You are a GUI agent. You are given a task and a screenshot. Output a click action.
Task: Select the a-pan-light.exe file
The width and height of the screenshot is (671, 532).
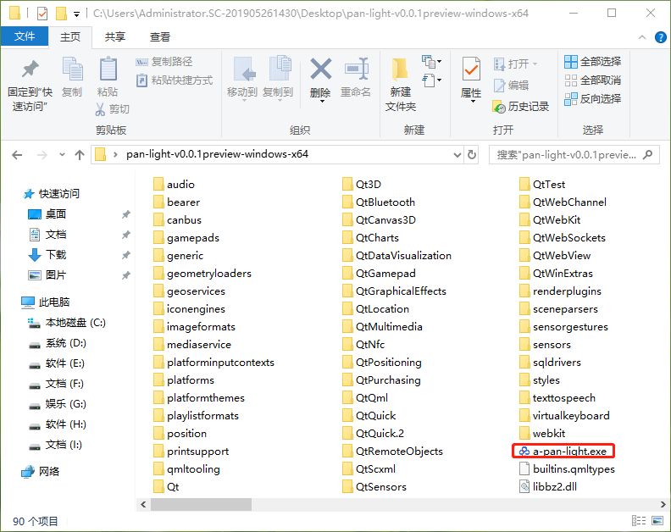[x=563, y=452]
